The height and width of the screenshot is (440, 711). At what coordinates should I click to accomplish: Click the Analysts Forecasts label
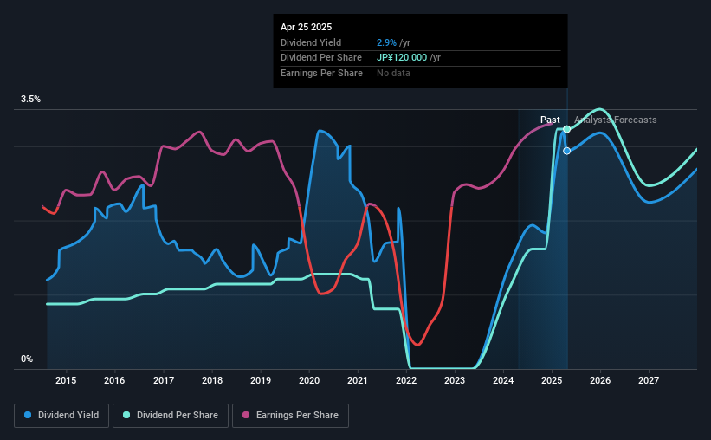616,120
